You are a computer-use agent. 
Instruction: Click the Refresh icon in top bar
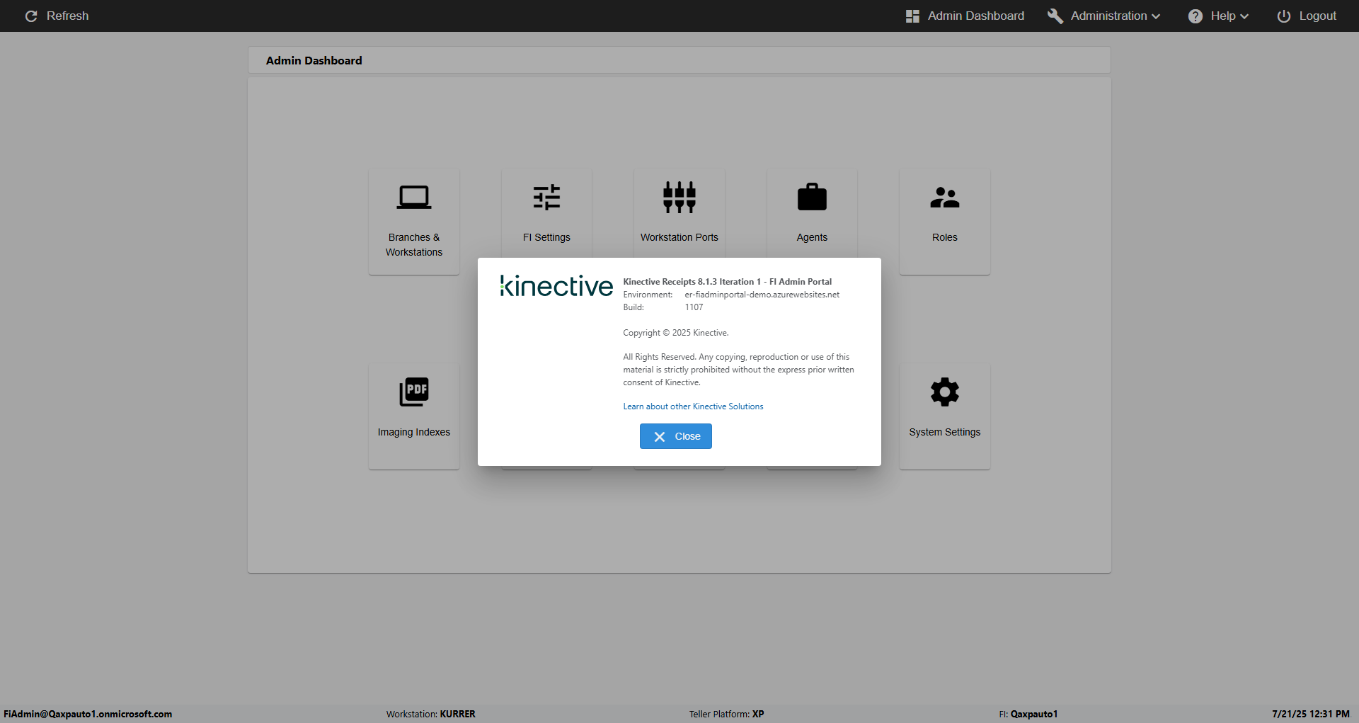coord(31,16)
